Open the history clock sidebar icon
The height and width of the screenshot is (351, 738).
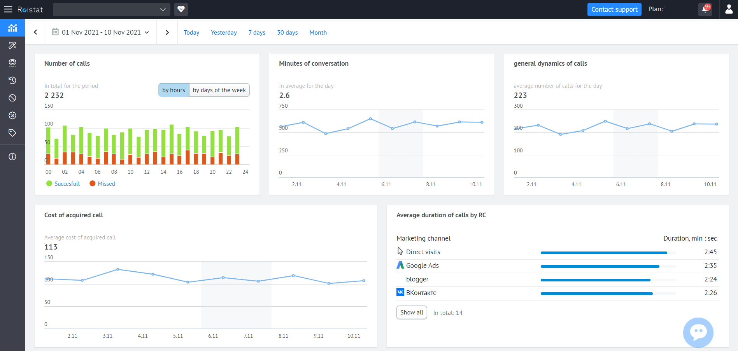pos(12,80)
